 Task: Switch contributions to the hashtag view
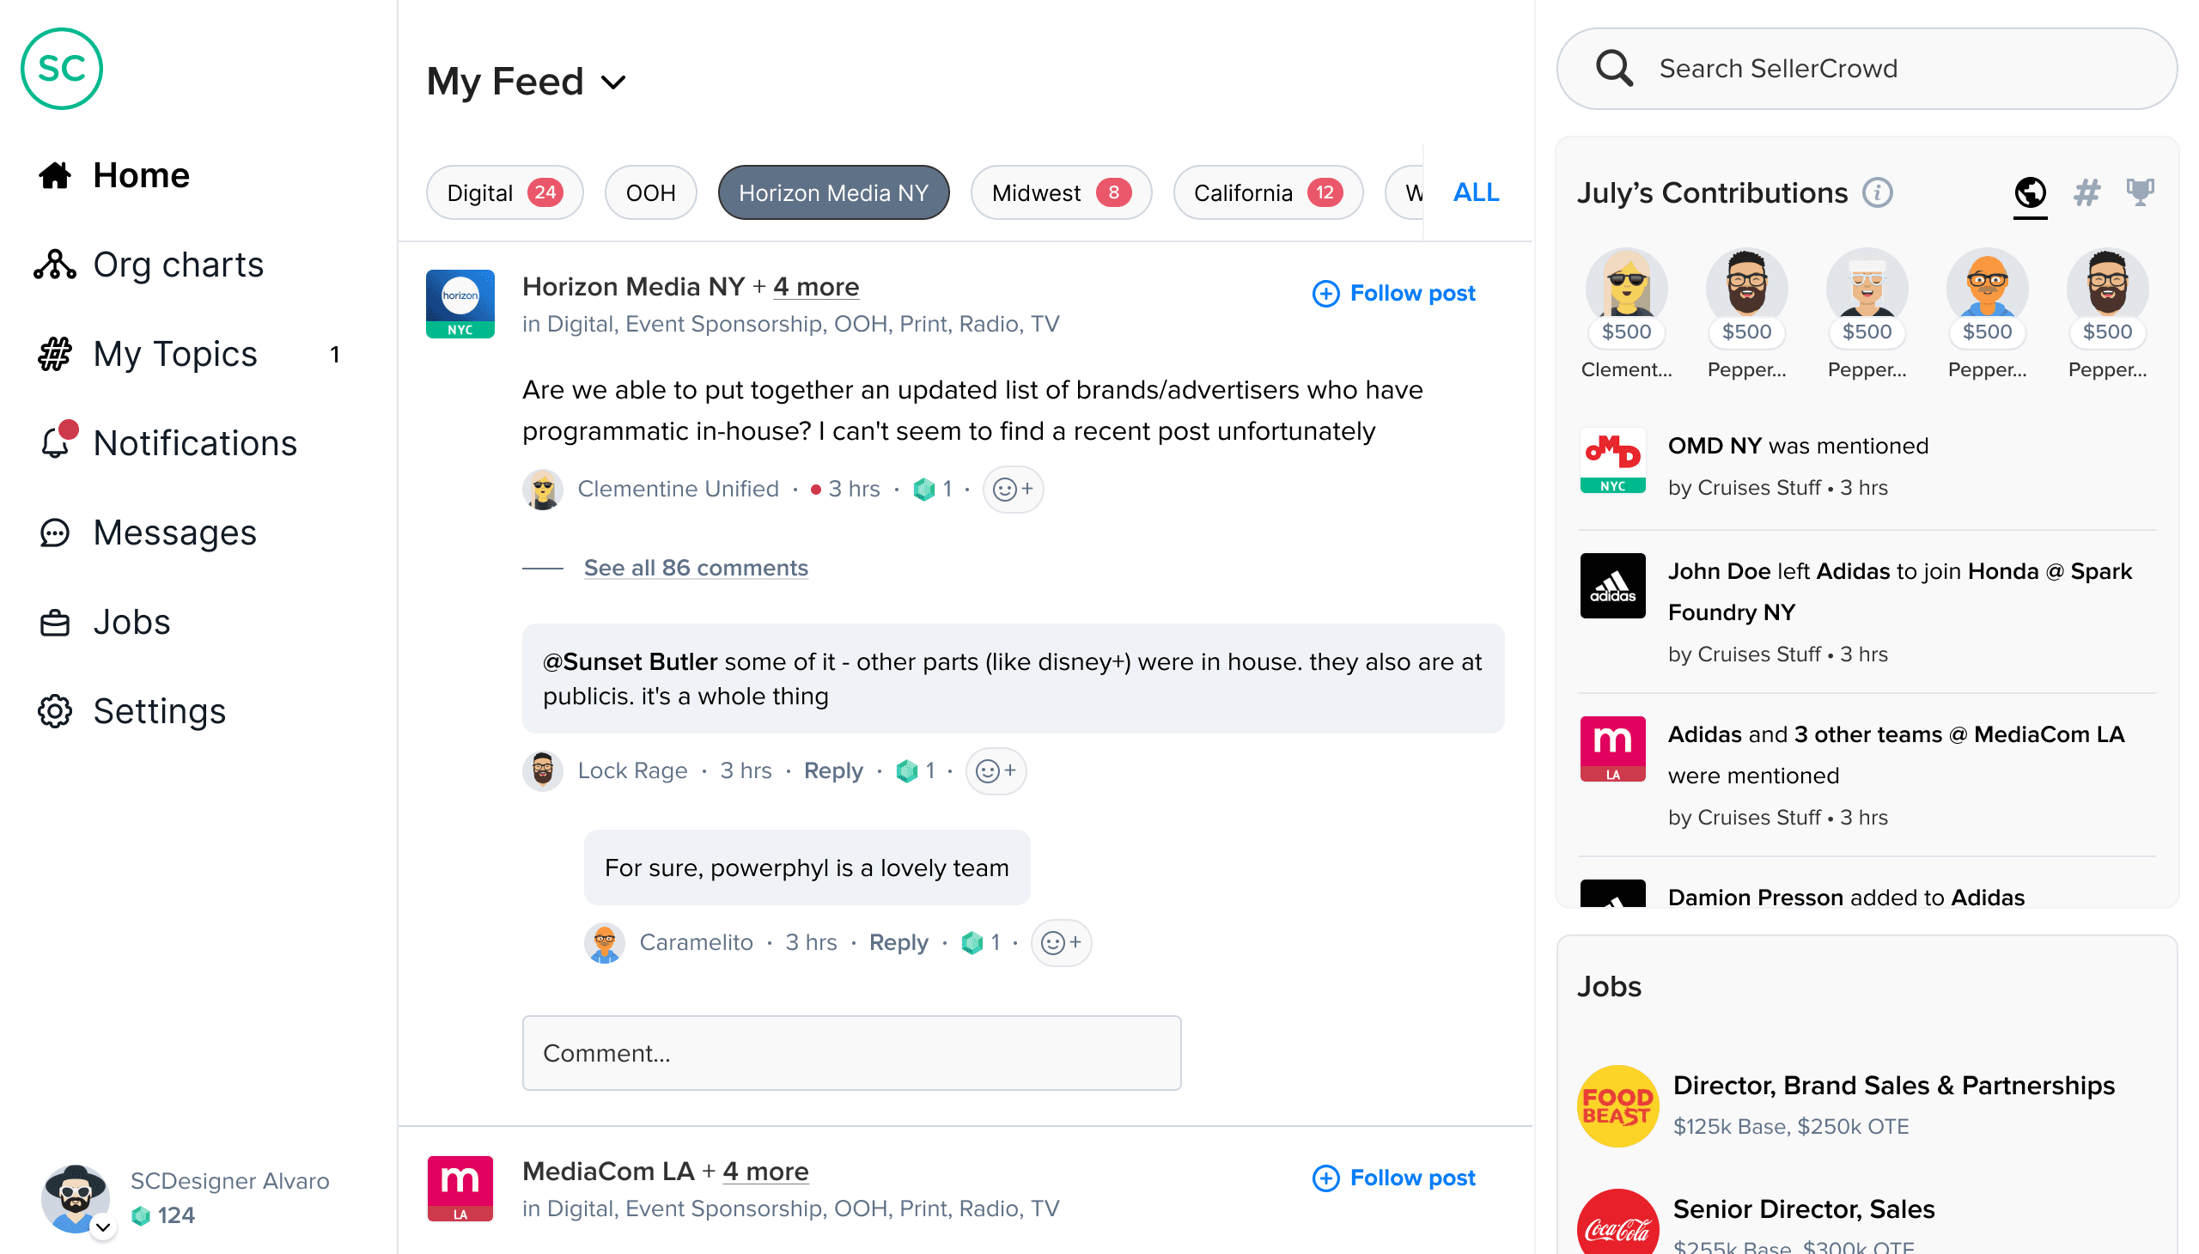tap(2086, 192)
